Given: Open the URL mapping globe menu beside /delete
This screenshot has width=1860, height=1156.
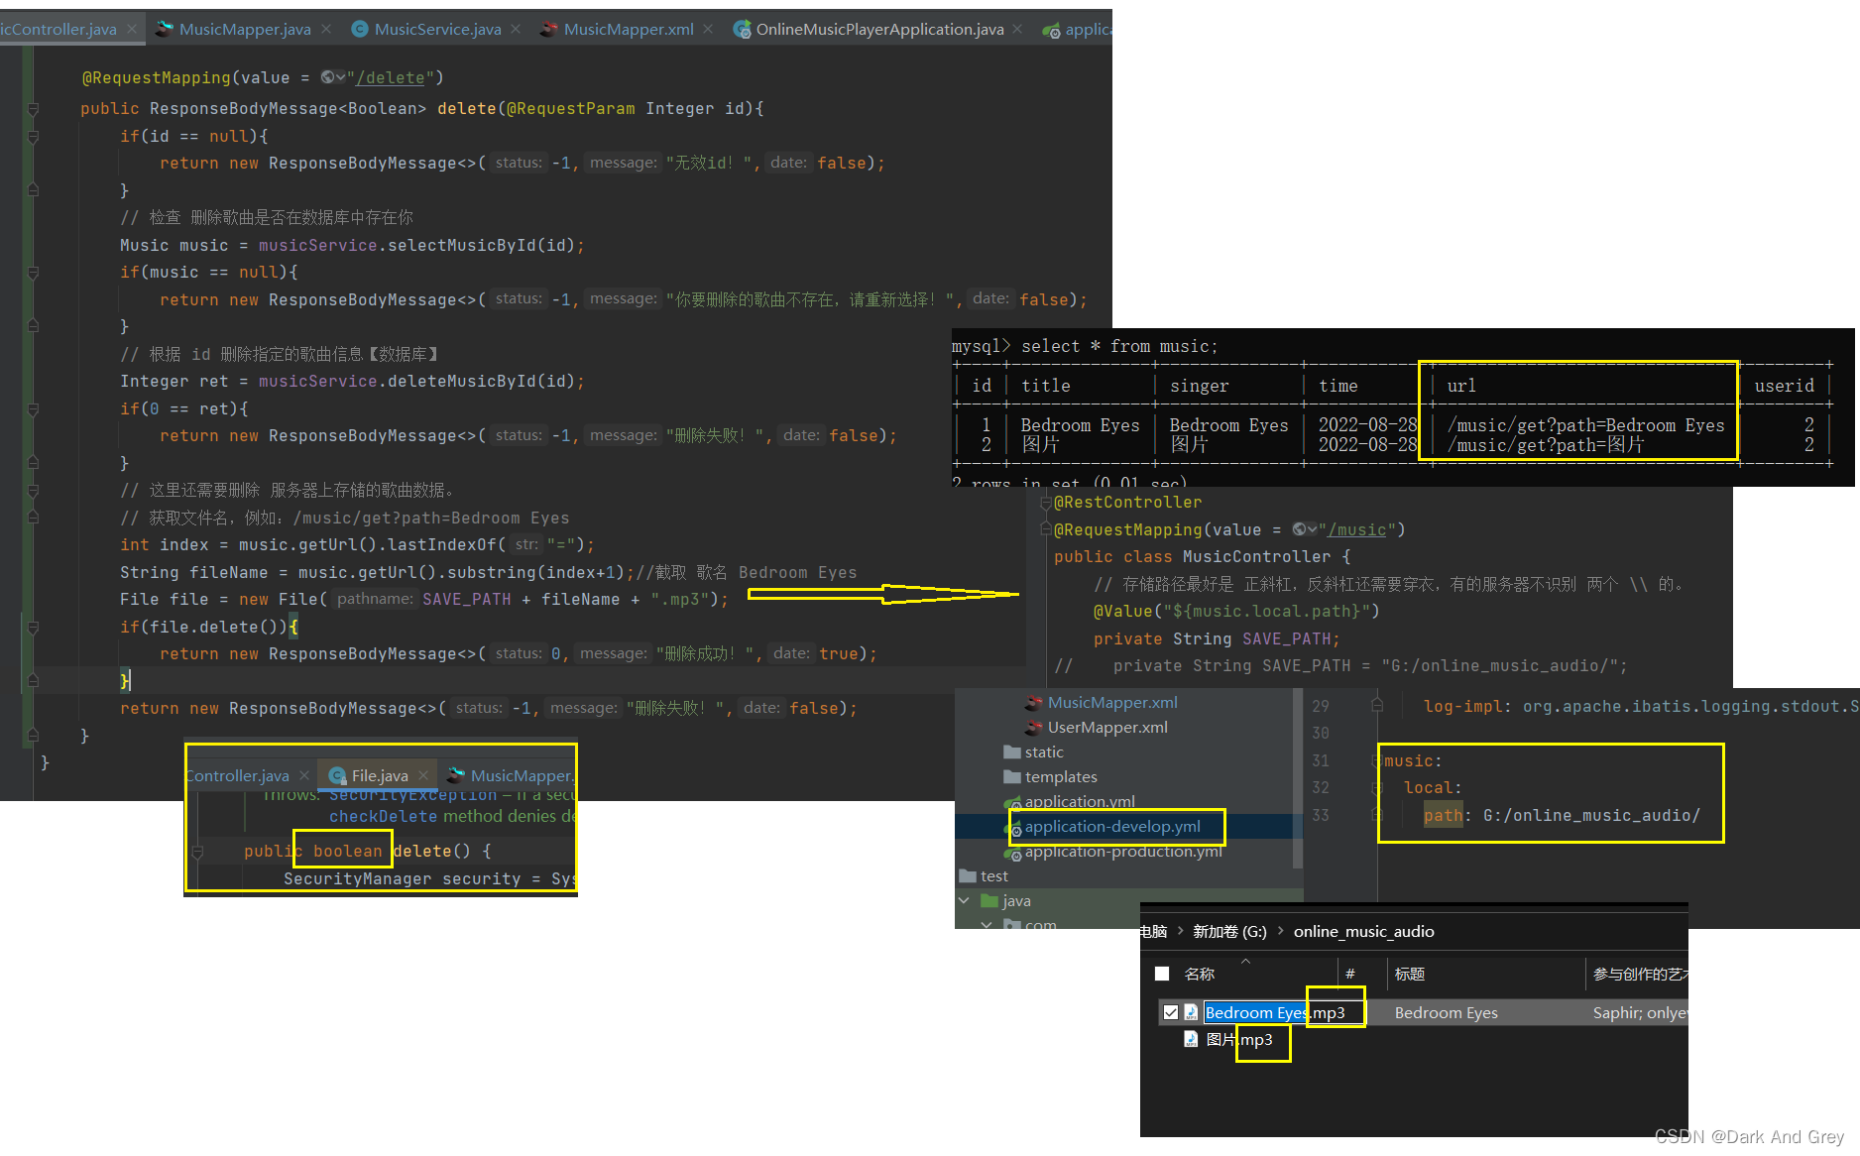Looking at the screenshot, I should tap(333, 77).
